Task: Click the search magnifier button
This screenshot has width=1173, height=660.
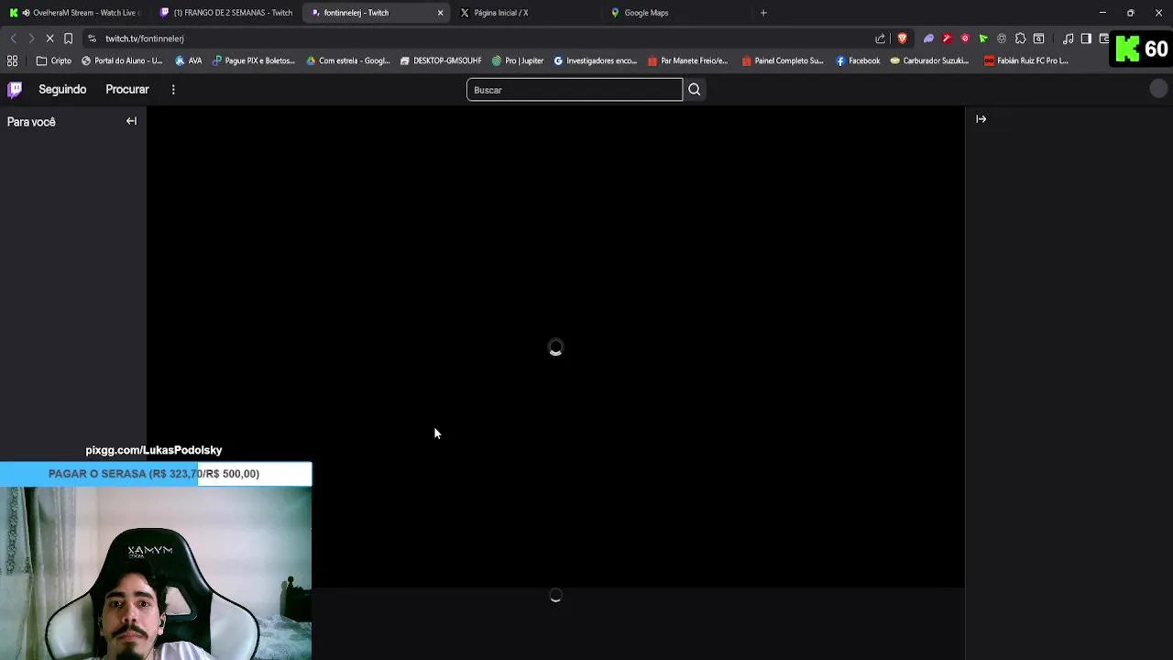Action: (x=694, y=90)
